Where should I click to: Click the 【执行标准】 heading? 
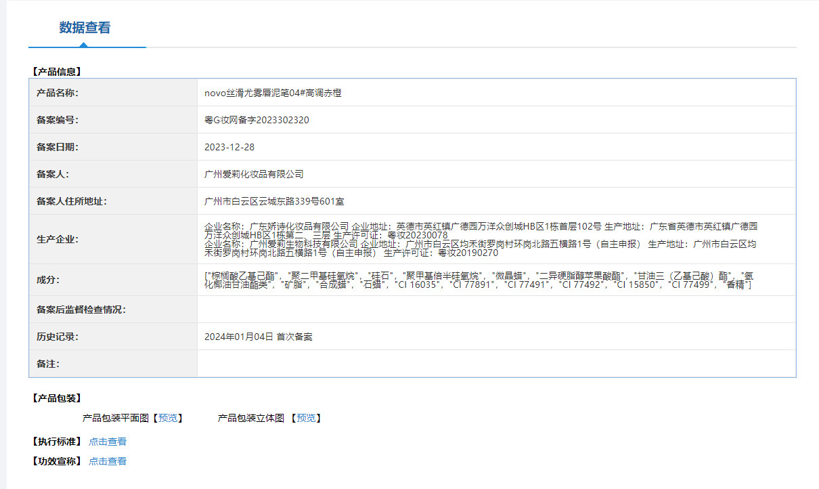pos(56,442)
